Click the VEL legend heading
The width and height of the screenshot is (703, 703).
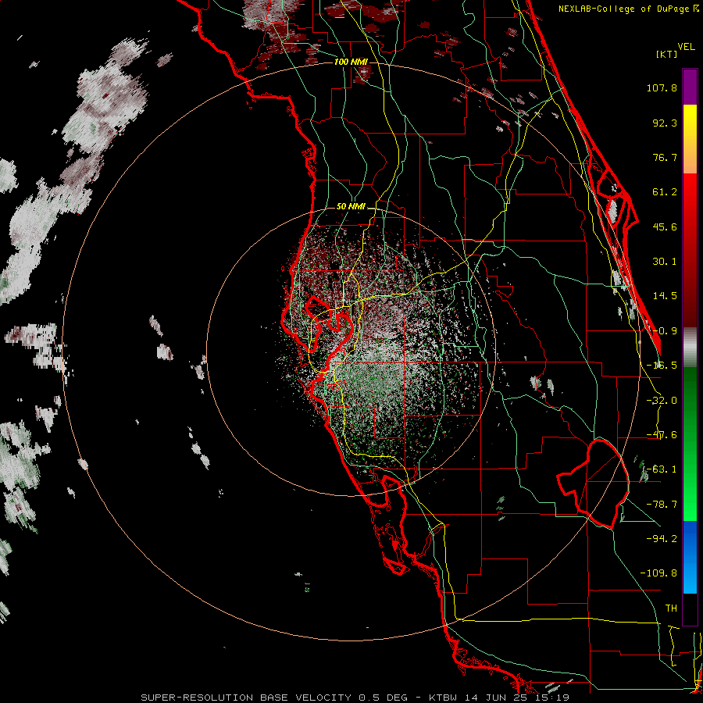click(x=686, y=47)
